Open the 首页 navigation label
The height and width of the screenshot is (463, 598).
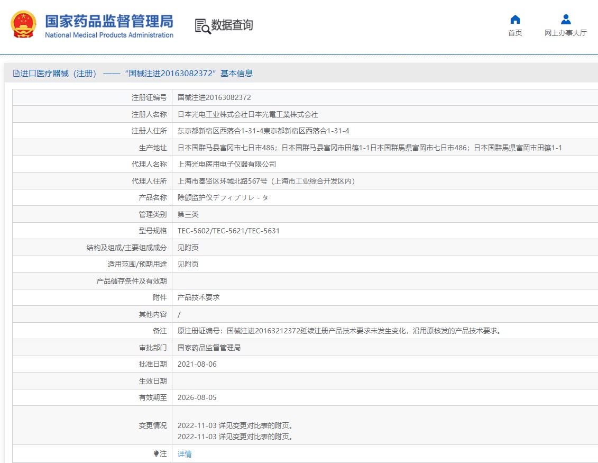pos(515,33)
